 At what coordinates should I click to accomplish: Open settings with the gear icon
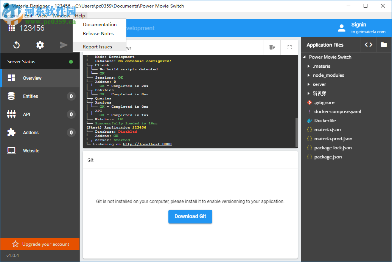point(40,45)
